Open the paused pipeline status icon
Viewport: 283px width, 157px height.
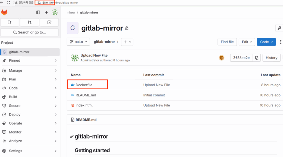pos(221,58)
